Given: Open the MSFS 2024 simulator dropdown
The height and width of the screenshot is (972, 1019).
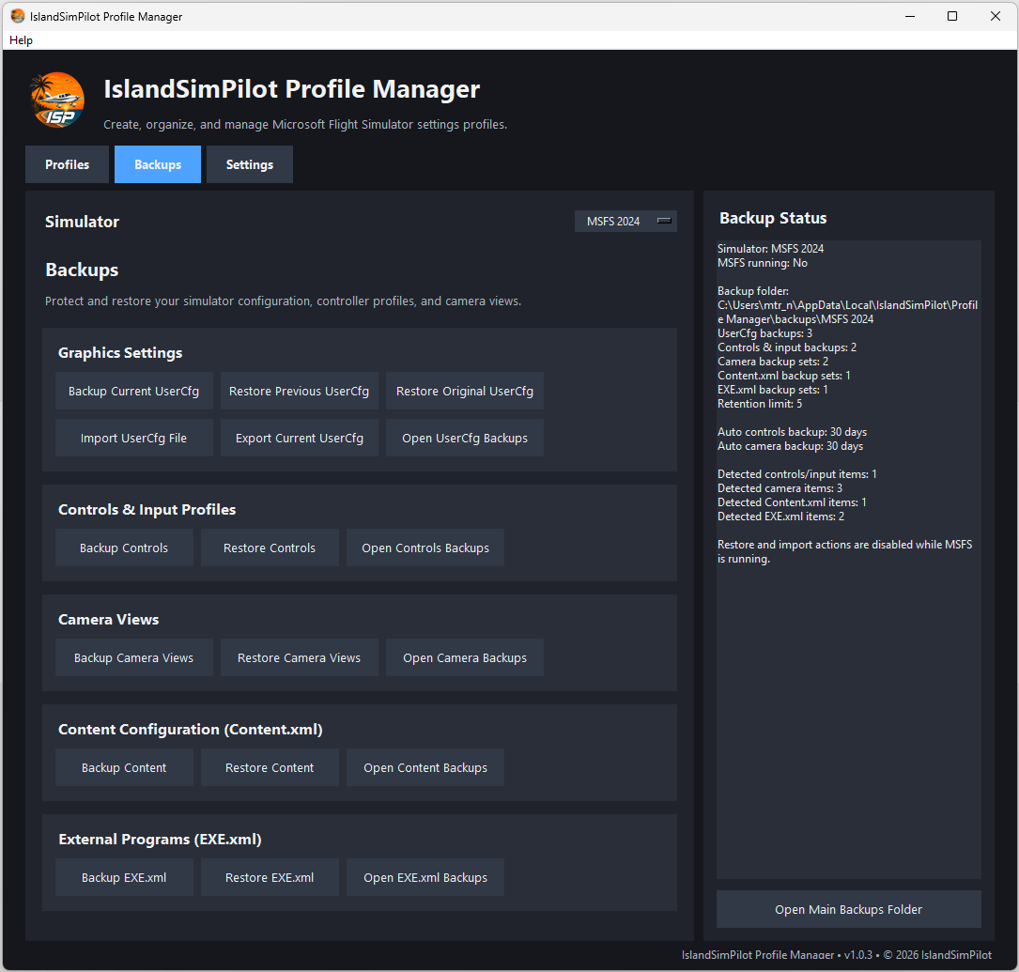Looking at the screenshot, I should coord(625,222).
